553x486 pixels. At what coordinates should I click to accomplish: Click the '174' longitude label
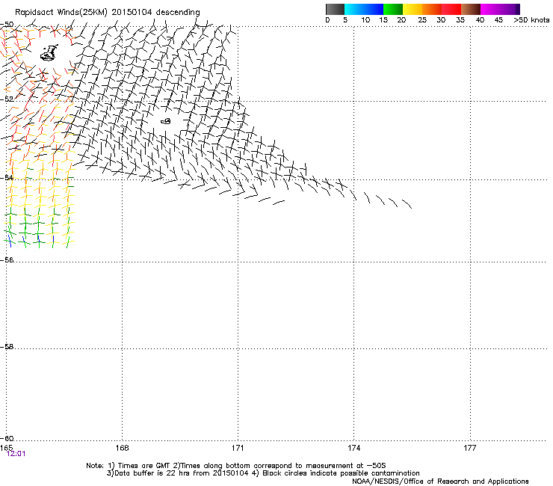(353, 448)
